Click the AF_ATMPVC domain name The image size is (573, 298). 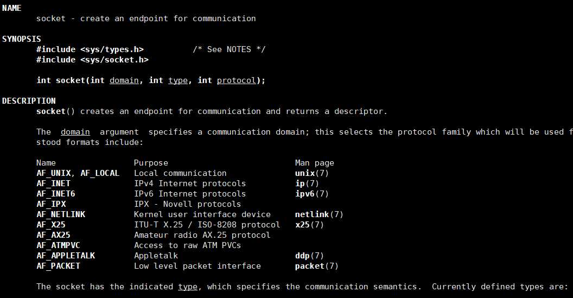[x=58, y=245]
